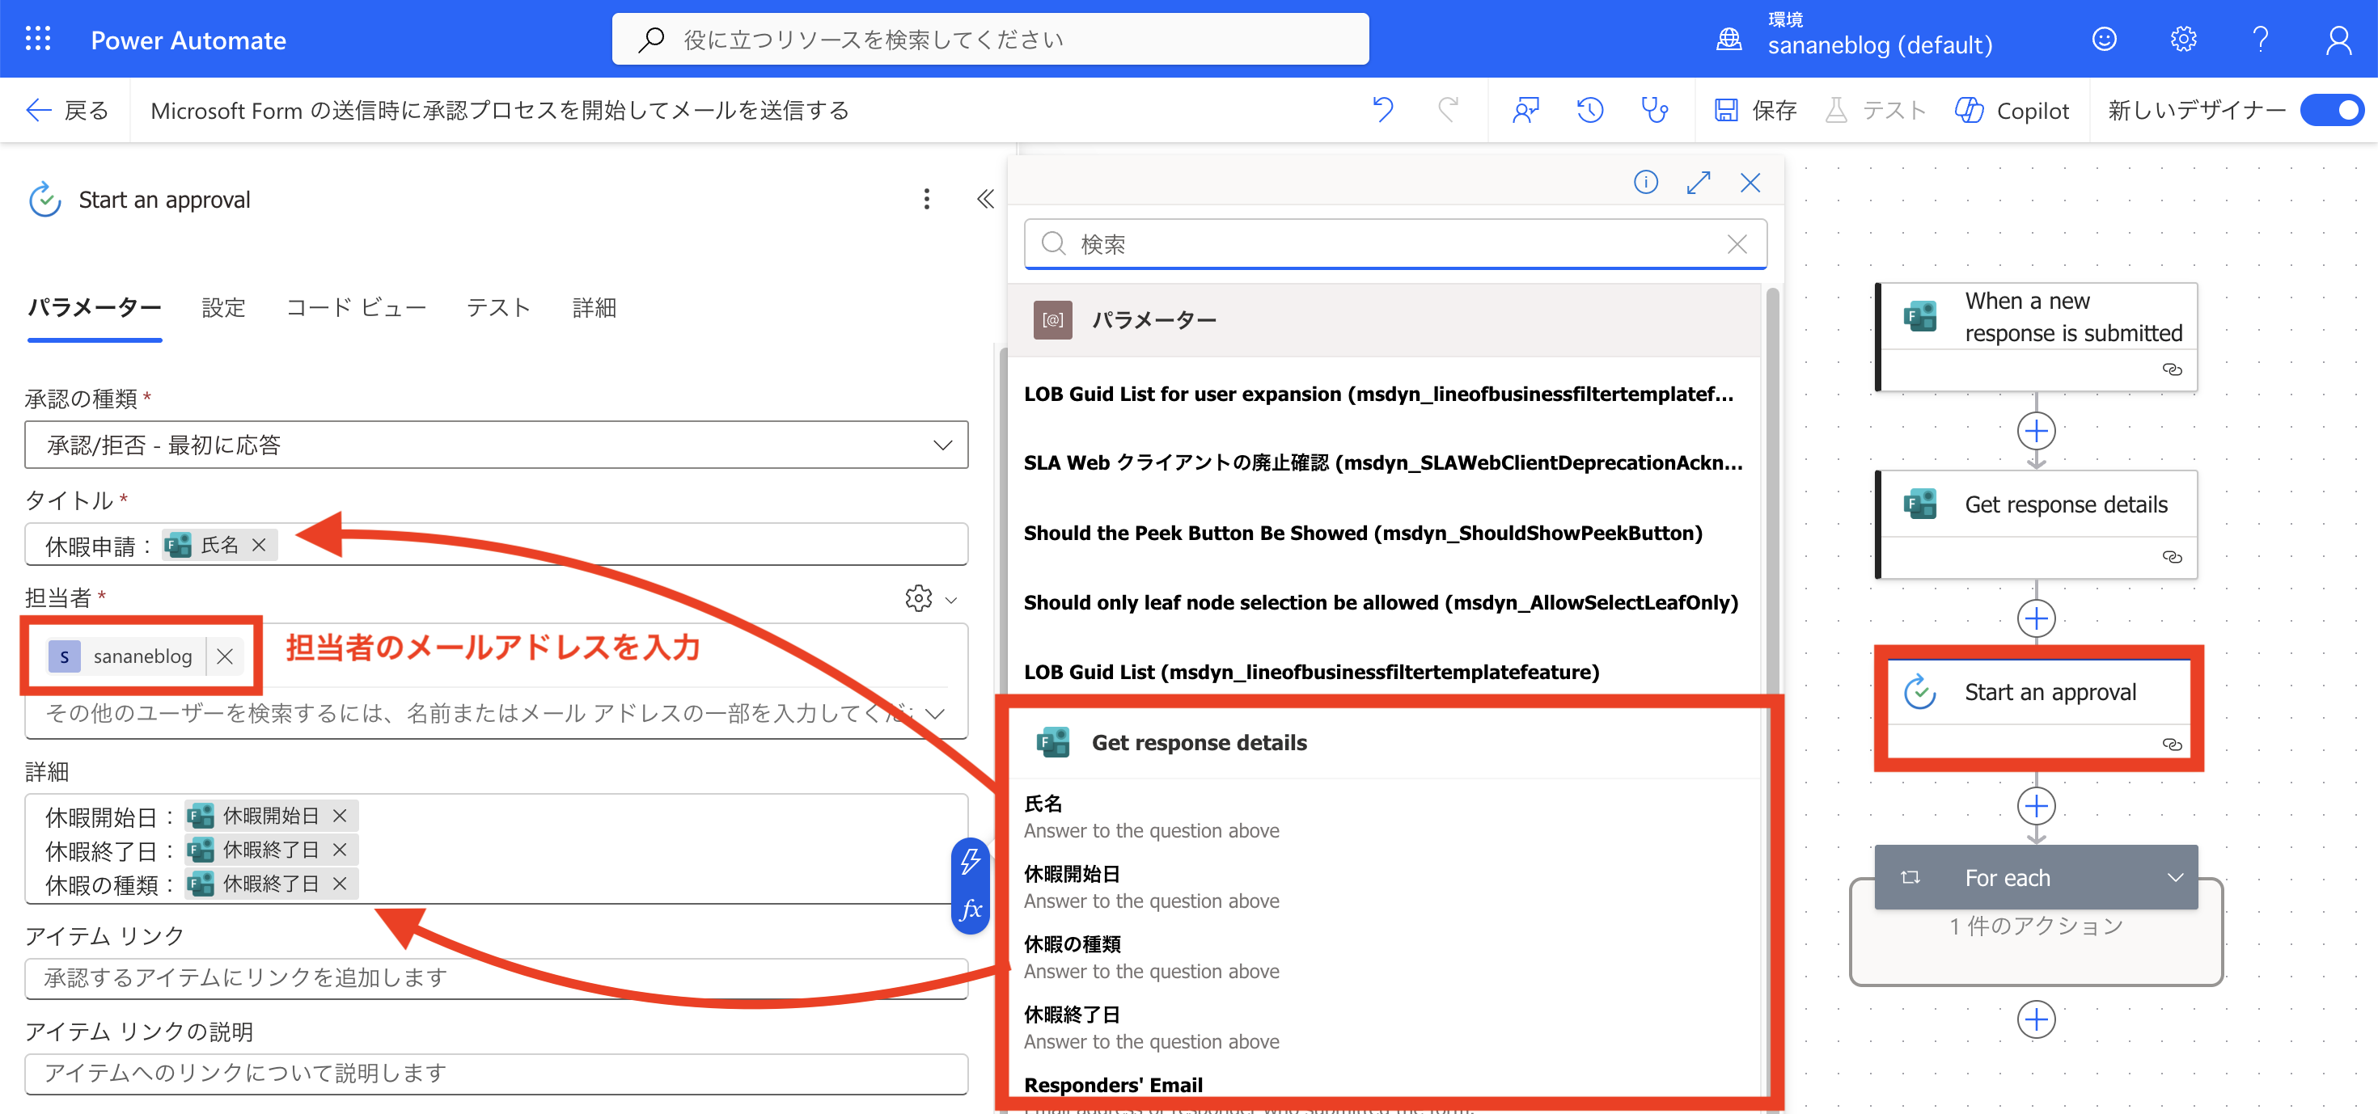Click the link icon on trigger card
Image resolution: width=2378 pixels, height=1114 pixels.
point(2172,369)
